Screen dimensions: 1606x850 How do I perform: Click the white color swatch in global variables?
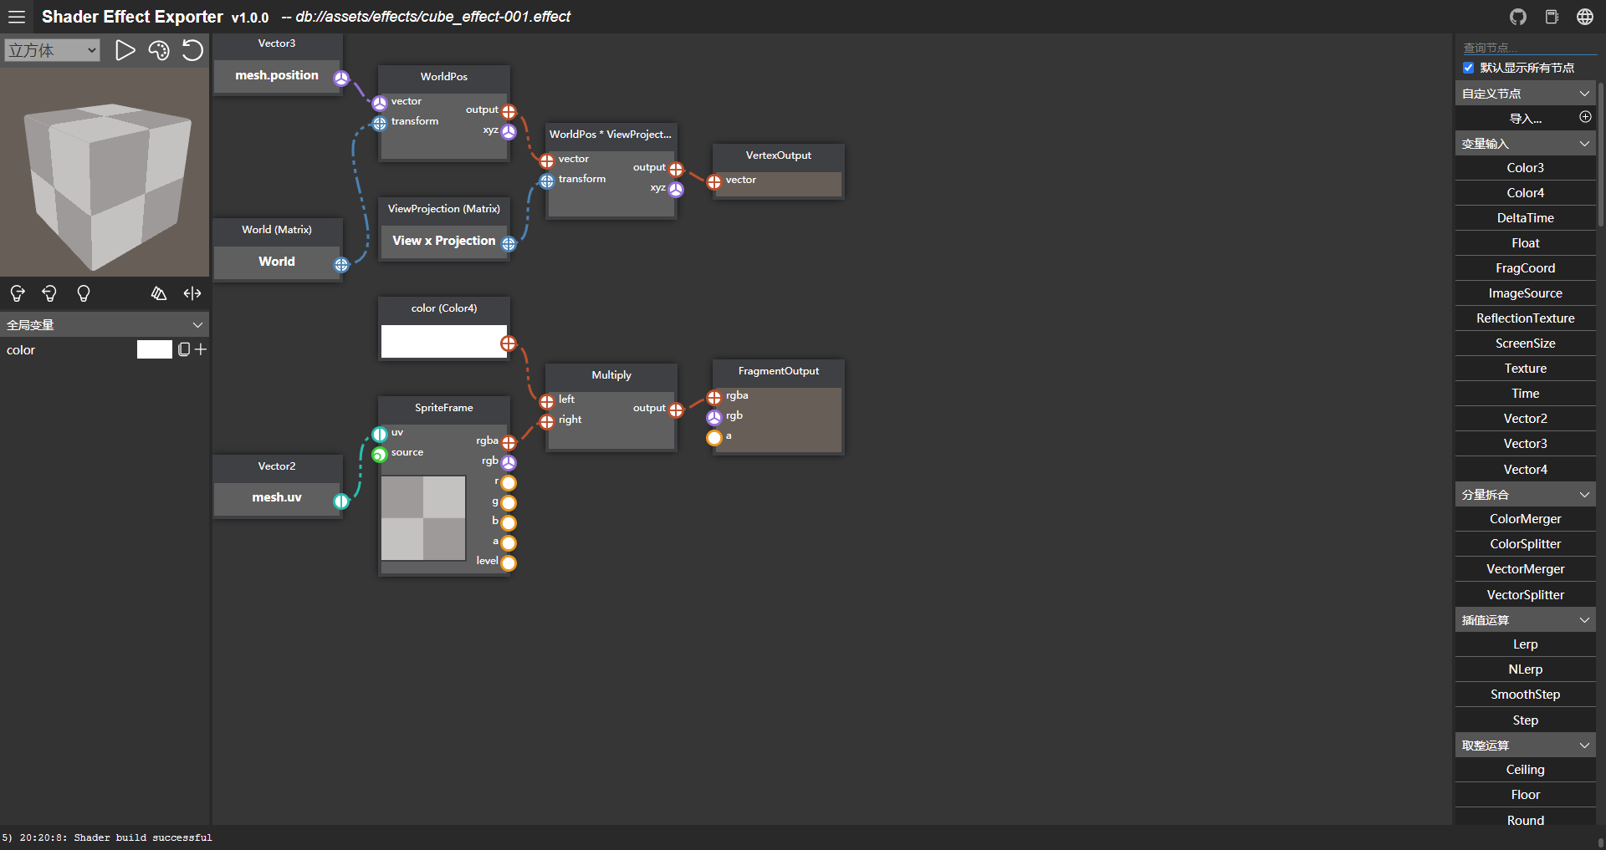tap(154, 349)
